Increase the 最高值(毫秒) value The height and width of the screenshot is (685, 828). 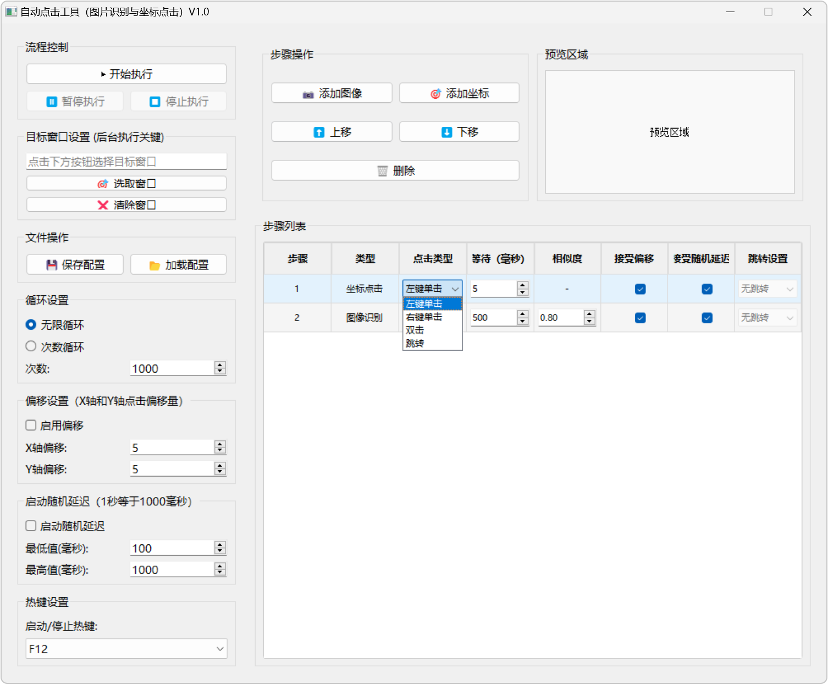click(x=220, y=566)
